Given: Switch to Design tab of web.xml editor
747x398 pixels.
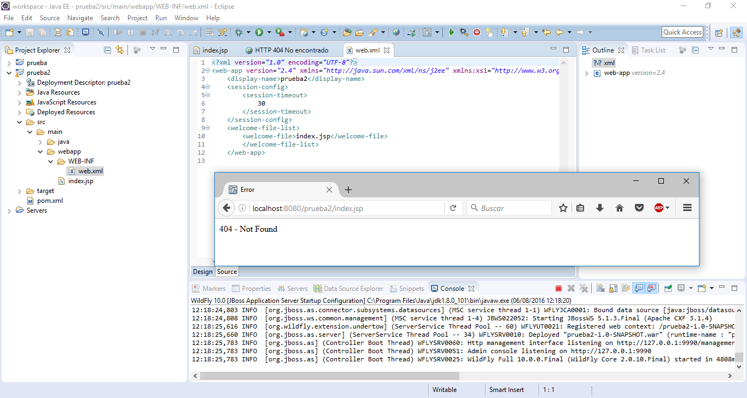Looking at the screenshot, I should click(202, 272).
